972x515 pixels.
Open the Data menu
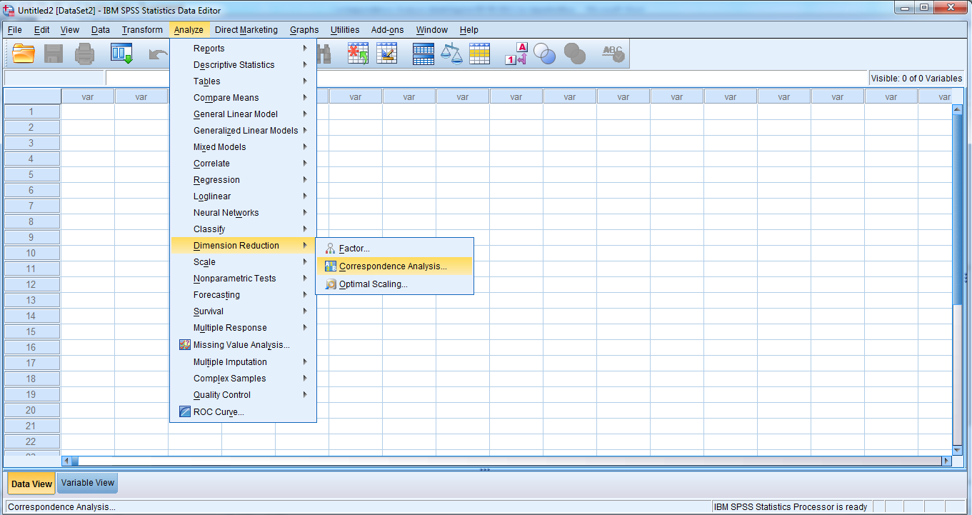[101, 30]
